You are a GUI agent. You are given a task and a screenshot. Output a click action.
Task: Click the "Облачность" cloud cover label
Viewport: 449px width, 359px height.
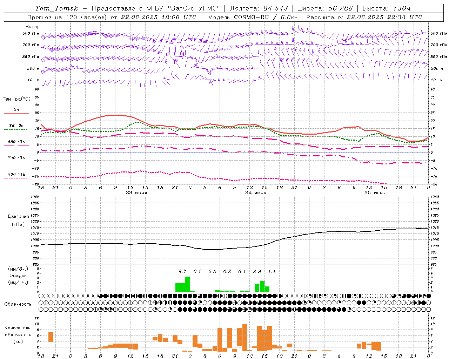(x=18, y=304)
